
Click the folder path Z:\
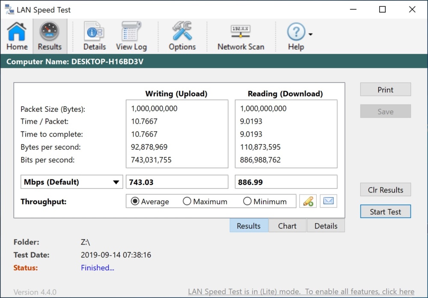(85, 242)
